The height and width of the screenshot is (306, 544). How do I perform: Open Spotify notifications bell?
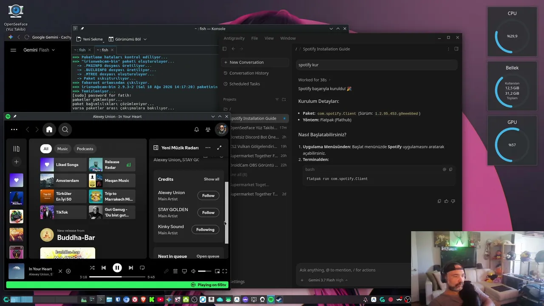pos(196,130)
